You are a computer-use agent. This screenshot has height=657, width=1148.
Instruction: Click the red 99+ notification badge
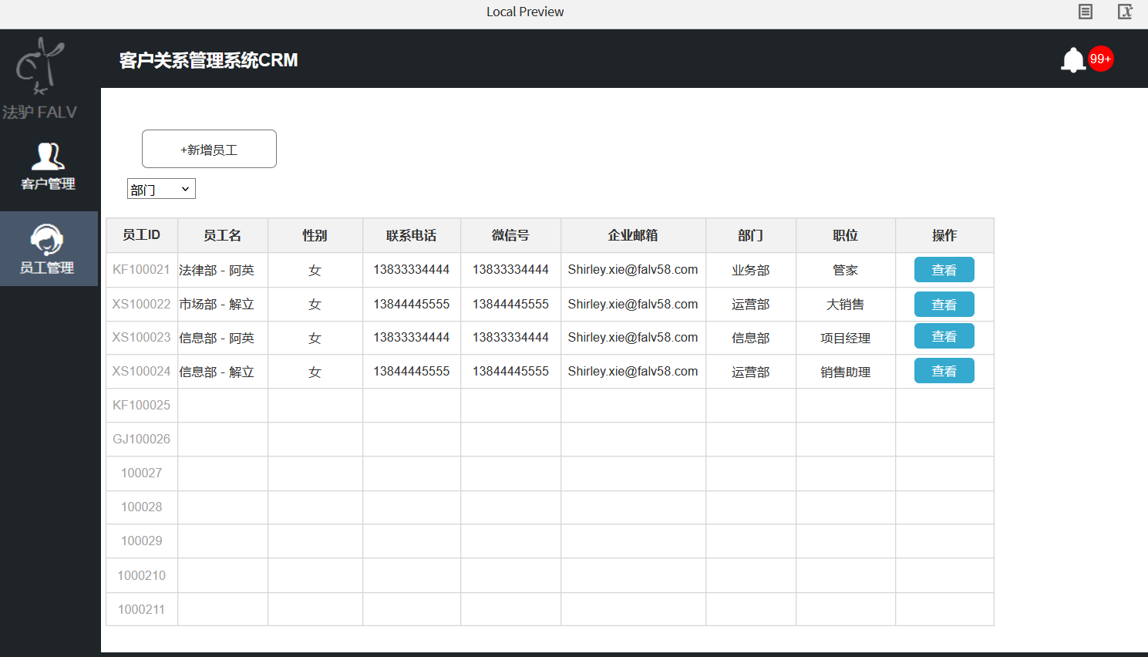[x=1101, y=59]
